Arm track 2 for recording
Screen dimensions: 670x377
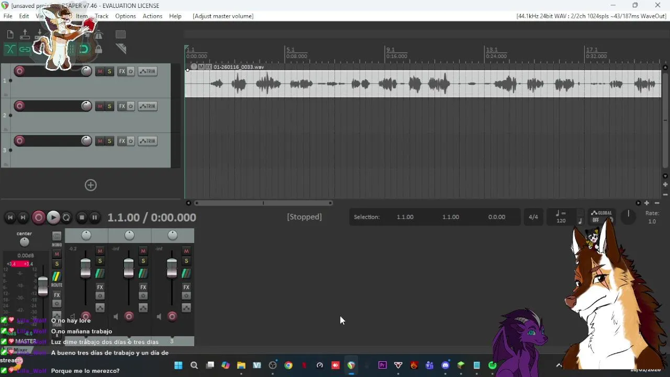[x=19, y=106]
